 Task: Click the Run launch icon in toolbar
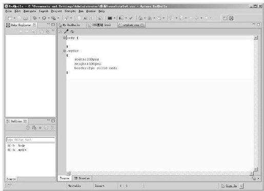[x=44, y=18]
